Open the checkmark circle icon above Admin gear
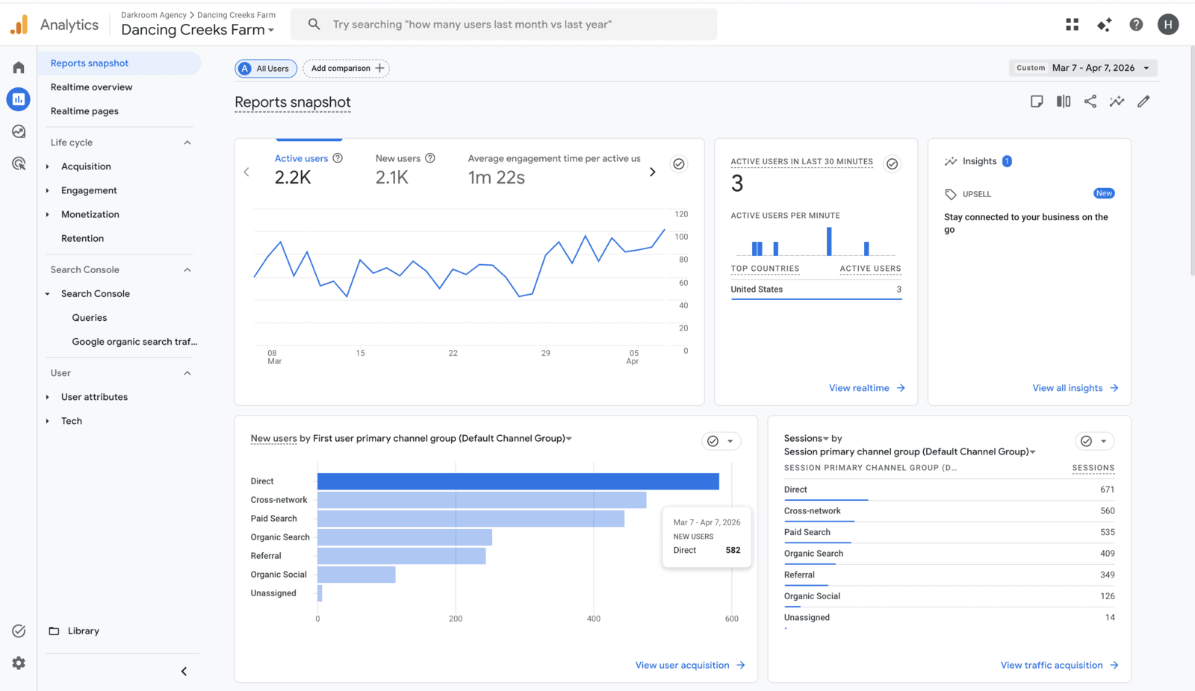Screen dimensions: 1195x691 click(x=19, y=631)
